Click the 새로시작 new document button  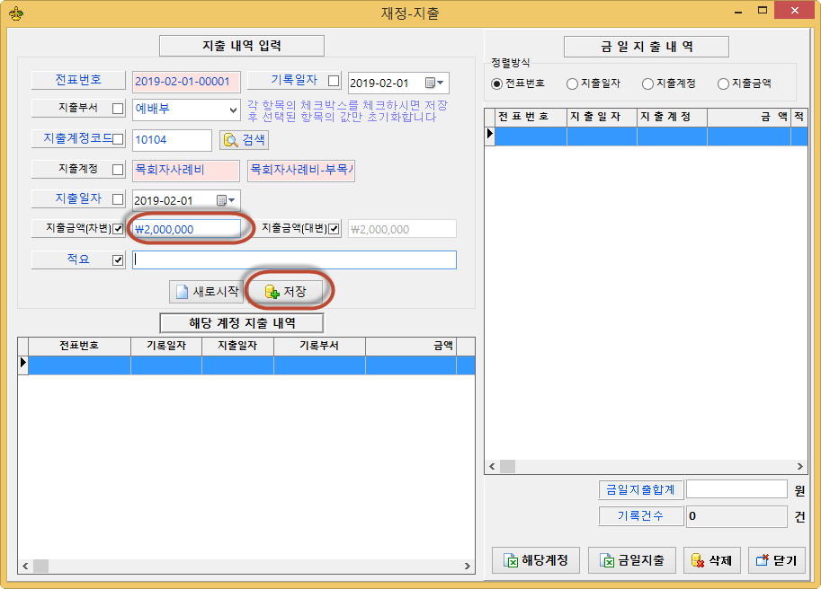(206, 292)
